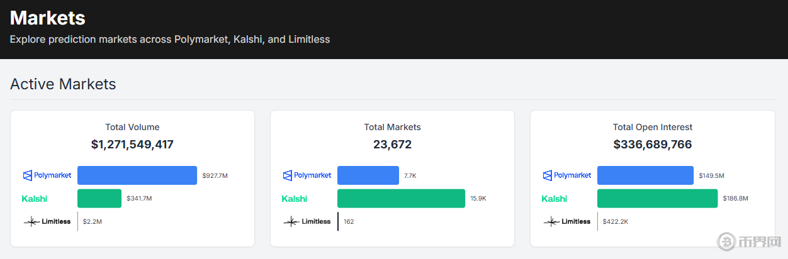This screenshot has width=788, height=259.
Task: Click Kalshi logo in Open Interest card
Action: click(554, 199)
